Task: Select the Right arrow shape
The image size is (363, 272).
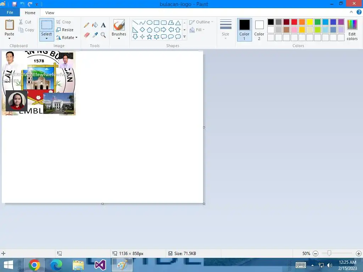Action: (164, 30)
